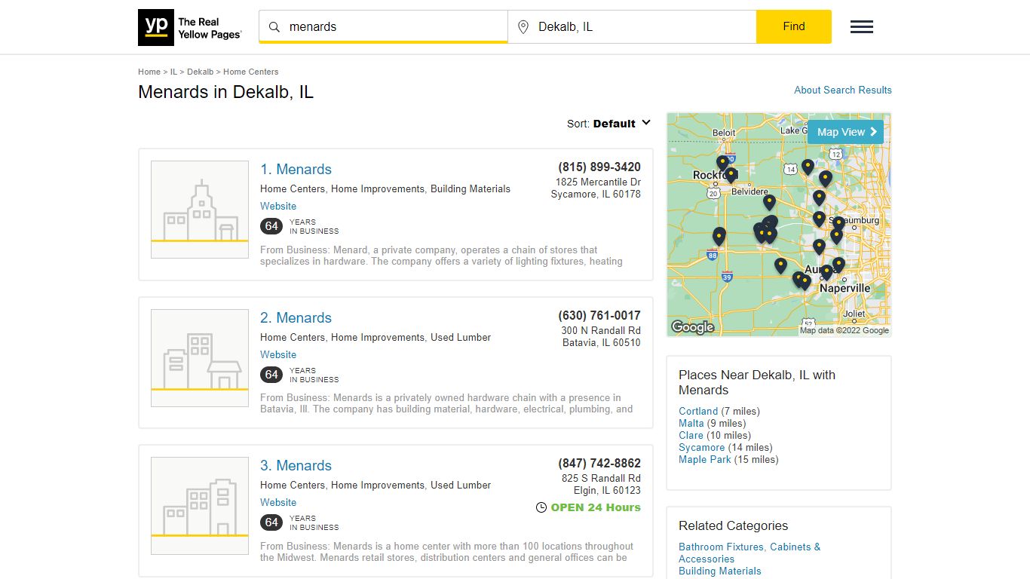Open listing '2. Menards'
This screenshot has height=579, width=1030.
pyautogui.click(x=296, y=318)
